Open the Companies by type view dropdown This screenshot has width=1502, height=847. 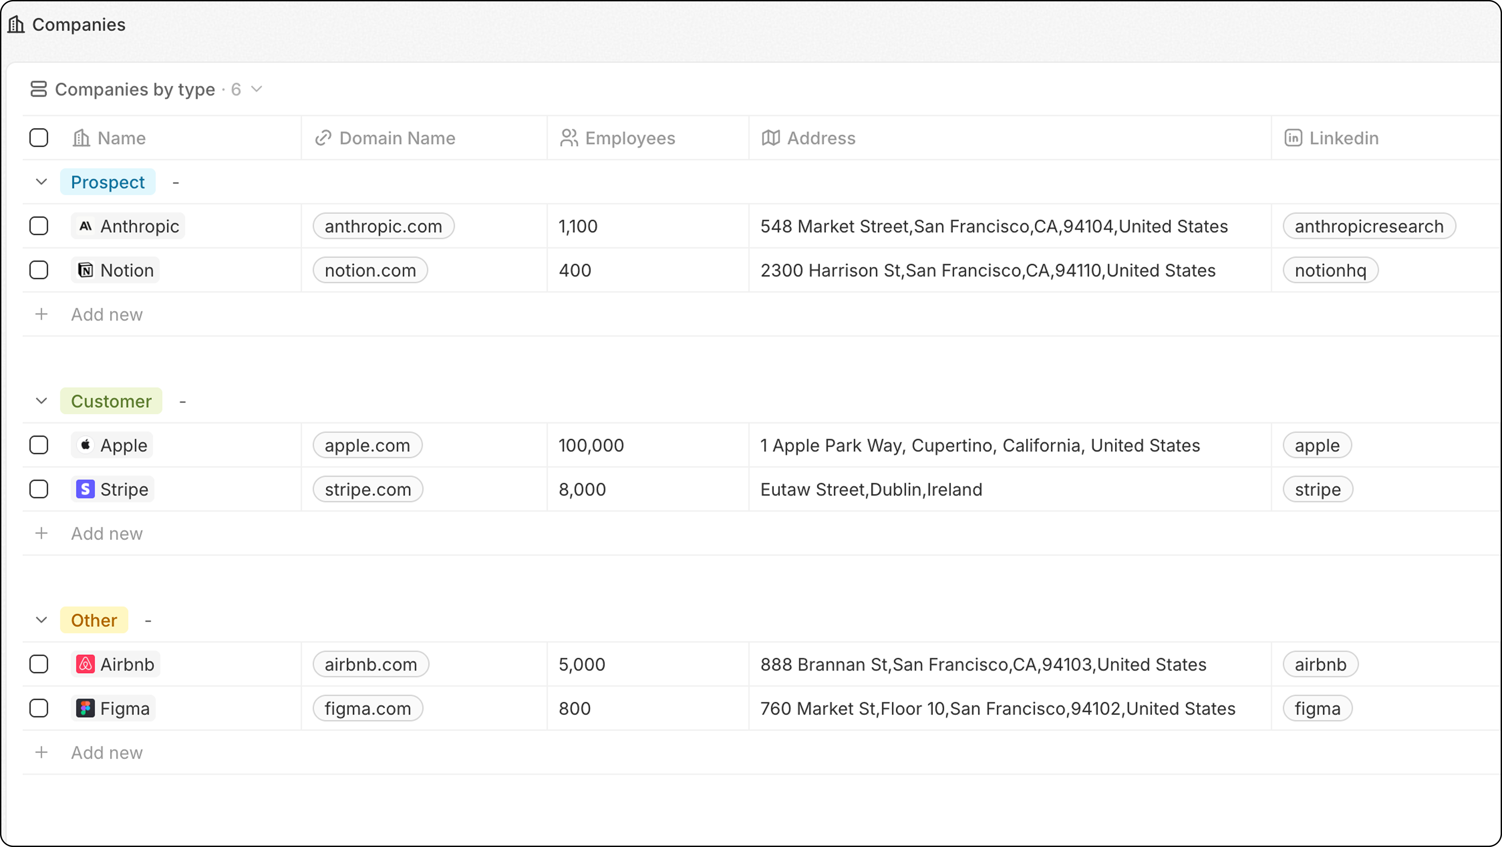(x=257, y=89)
